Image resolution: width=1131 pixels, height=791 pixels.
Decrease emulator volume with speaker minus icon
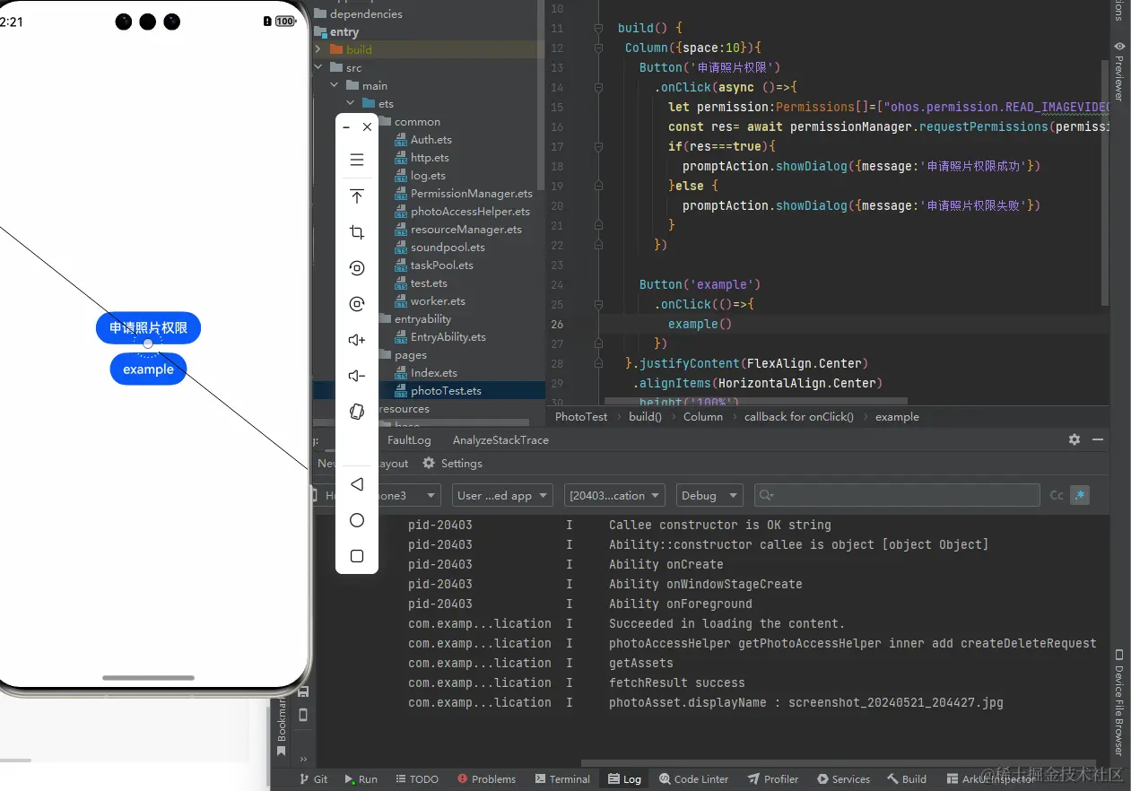[357, 376]
